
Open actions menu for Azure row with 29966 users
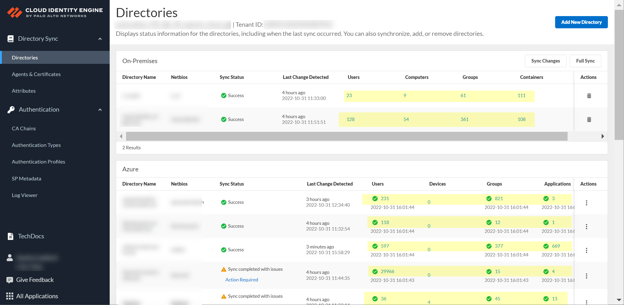point(586,276)
